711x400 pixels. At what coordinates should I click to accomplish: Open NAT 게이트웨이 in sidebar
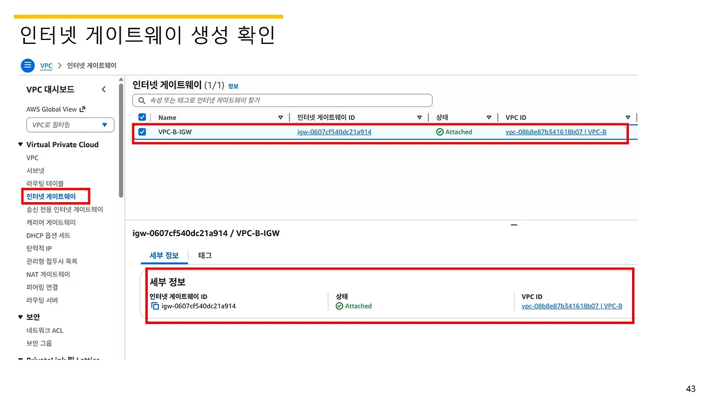48,274
